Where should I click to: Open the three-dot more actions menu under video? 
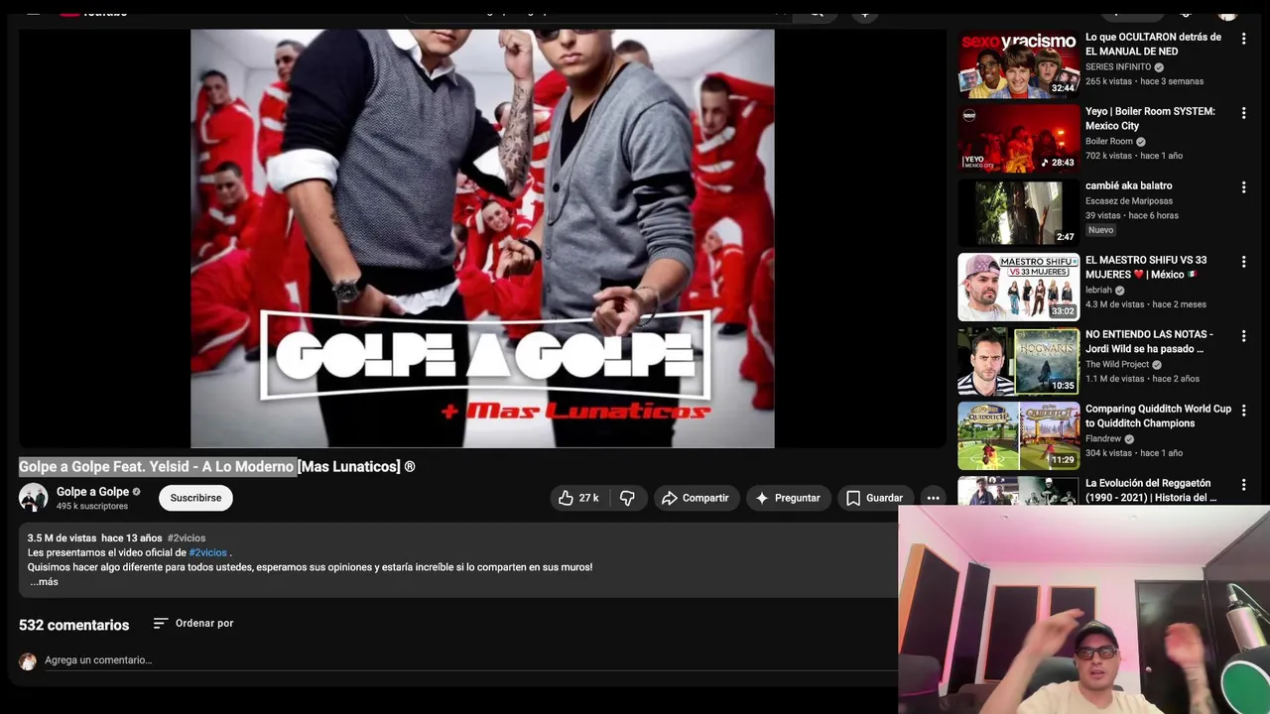(x=933, y=498)
